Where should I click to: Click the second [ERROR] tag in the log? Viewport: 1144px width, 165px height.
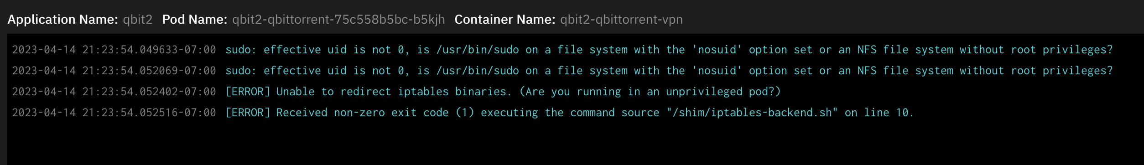[248, 113]
